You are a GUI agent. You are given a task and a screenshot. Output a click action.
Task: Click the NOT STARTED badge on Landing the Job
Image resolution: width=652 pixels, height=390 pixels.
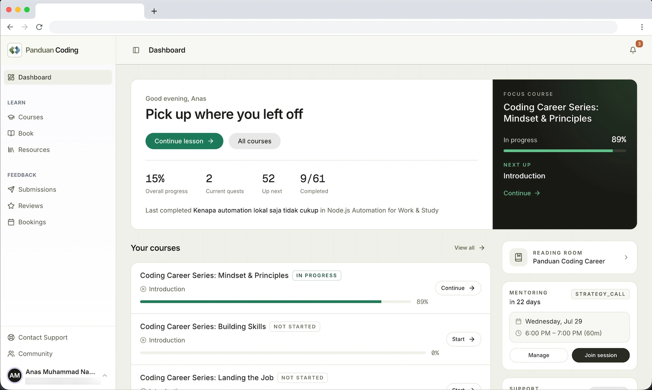[x=303, y=378]
